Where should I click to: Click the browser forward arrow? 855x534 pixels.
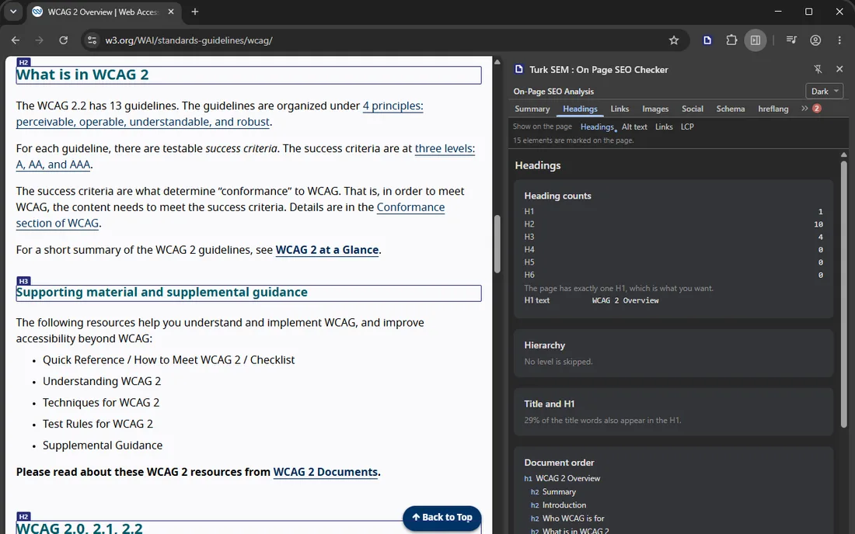coord(40,40)
